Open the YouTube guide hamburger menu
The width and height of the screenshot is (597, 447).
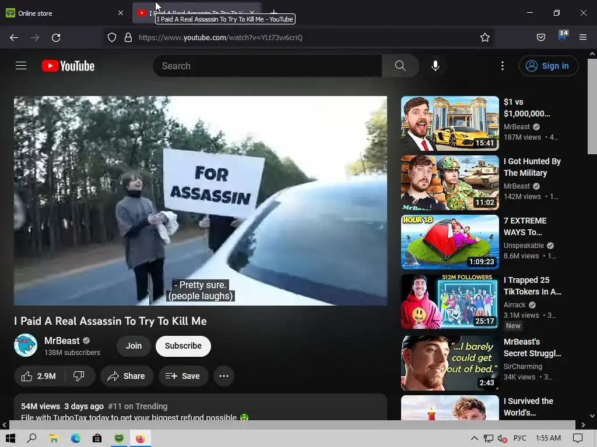click(21, 66)
